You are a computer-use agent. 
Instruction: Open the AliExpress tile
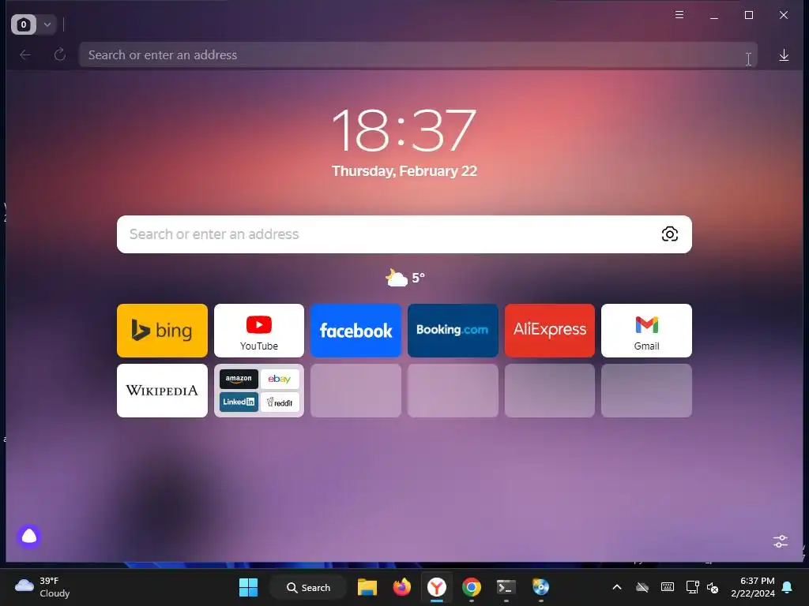click(550, 331)
